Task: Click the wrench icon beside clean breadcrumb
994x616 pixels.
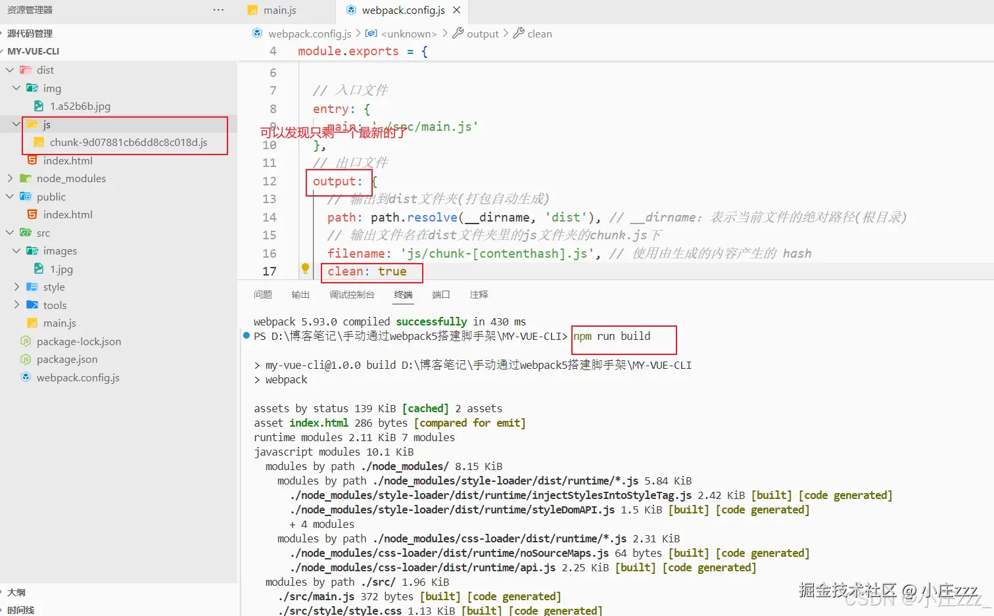Action: point(519,33)
